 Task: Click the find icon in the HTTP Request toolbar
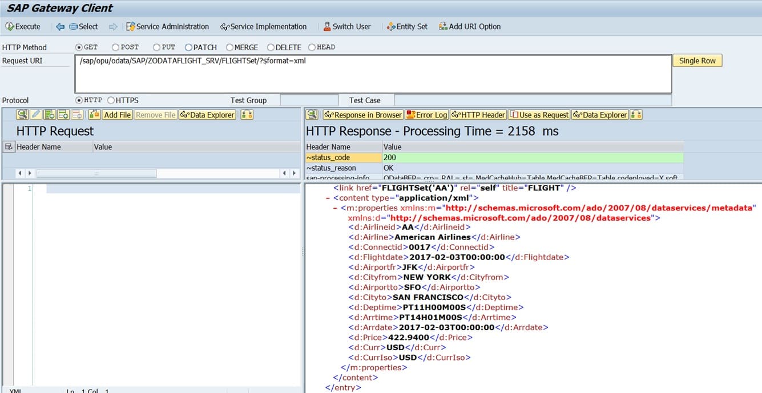tap(22, 115)
